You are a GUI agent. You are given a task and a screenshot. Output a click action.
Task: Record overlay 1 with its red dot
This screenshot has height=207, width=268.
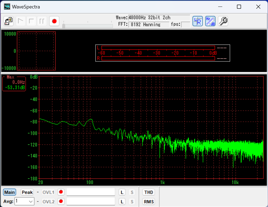tap(61, 192)
